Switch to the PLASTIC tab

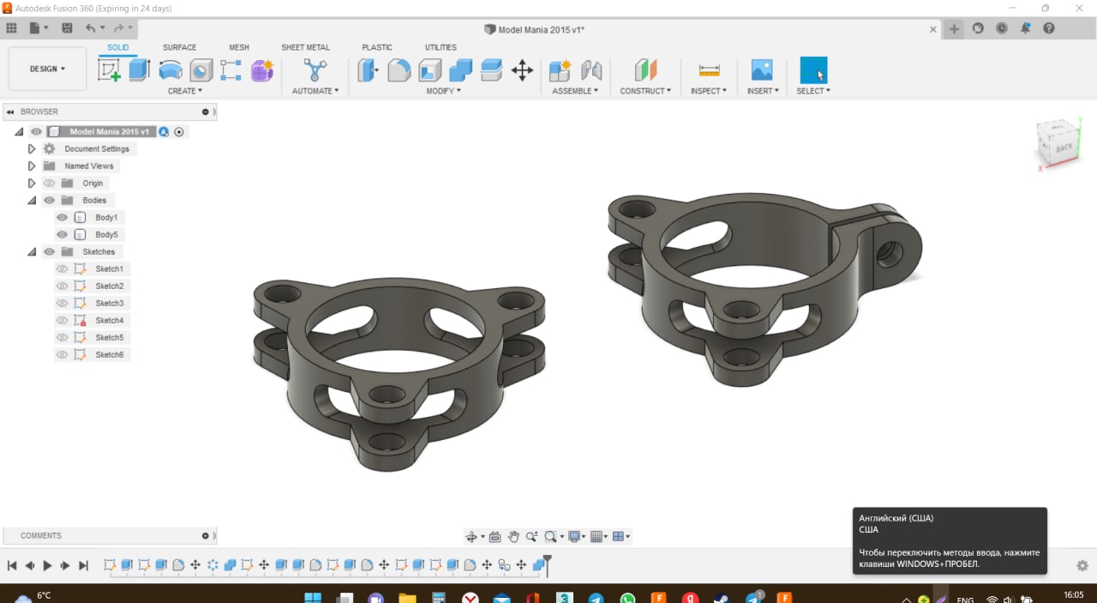click(x=377, y=47)
